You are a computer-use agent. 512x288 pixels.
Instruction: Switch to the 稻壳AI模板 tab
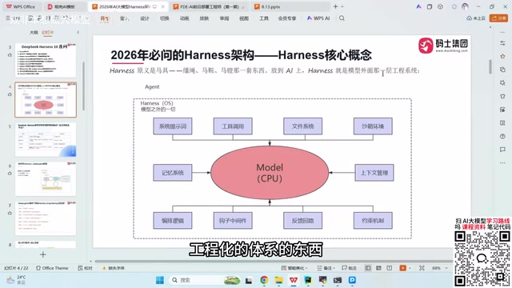point(62,6)
